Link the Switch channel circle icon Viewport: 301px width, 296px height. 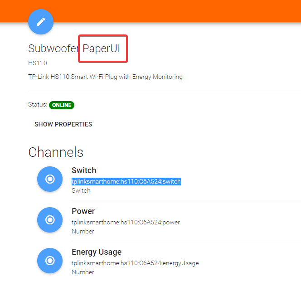point(50,179)
